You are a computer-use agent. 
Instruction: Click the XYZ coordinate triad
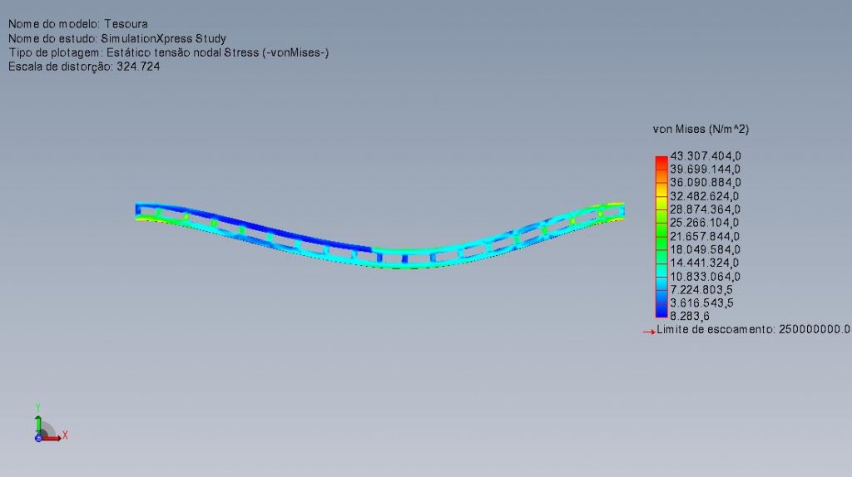tap(50, 423)
